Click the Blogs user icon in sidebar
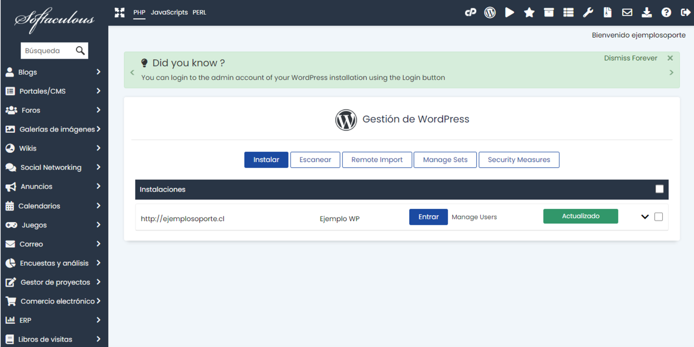 coord(10,72)
